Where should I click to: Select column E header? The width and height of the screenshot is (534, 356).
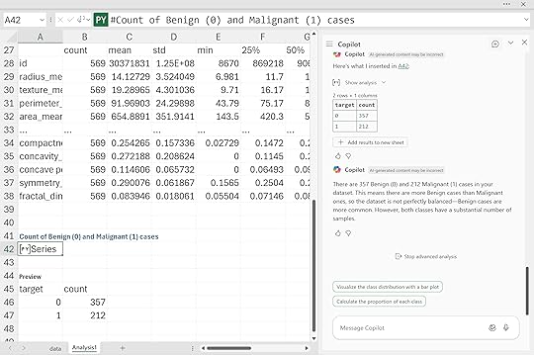218,37
